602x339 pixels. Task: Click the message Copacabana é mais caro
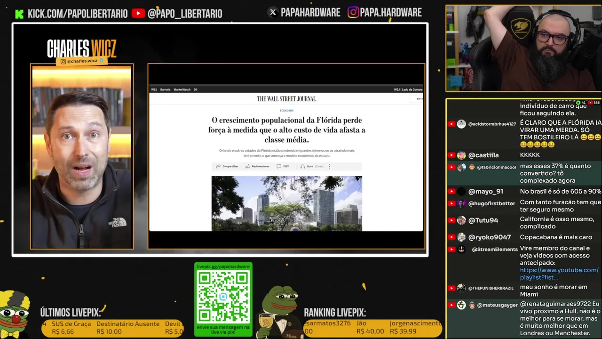(557, 237)
